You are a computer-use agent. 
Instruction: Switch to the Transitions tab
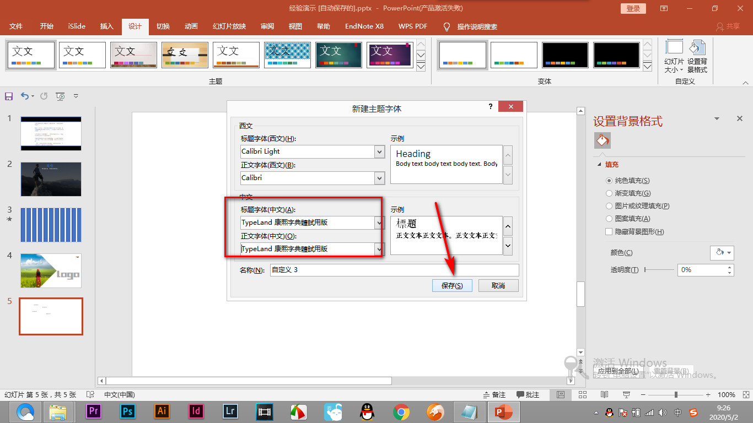coord(163,26)
